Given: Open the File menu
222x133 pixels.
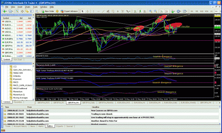Looking at the screenshot, I should coord(7,7).
